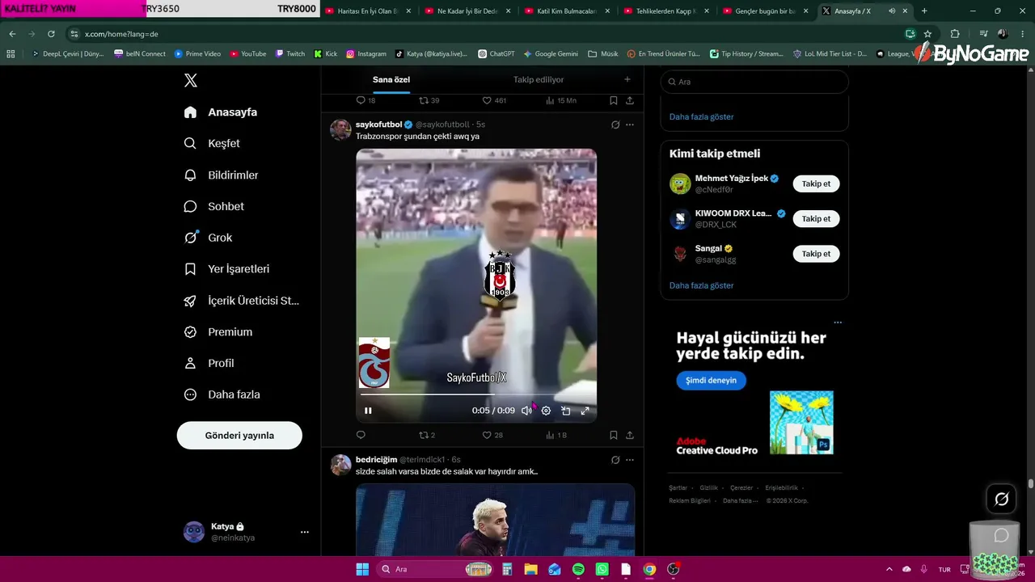Click Şimdi deneyin on the Adobe ad

pyautogui.click(x=711, y=380)
